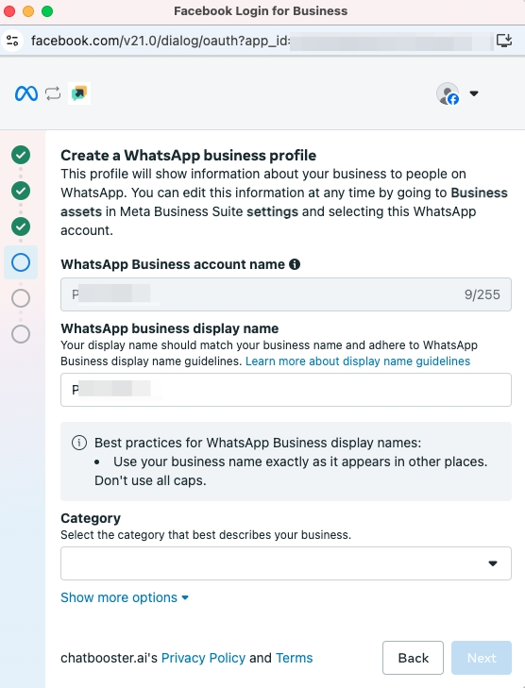
Task: Expand the account switcher dropdown arrow
Action: 474,93
